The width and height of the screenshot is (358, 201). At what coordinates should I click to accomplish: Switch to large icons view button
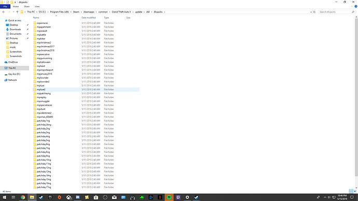pyautogui.click(x=355, y=191)
